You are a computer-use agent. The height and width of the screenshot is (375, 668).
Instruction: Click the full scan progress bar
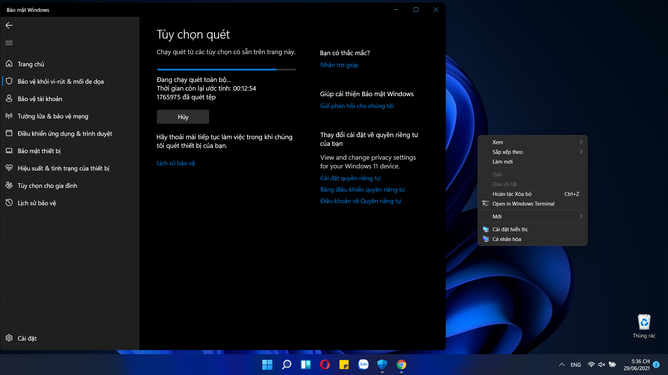point(226,69)
